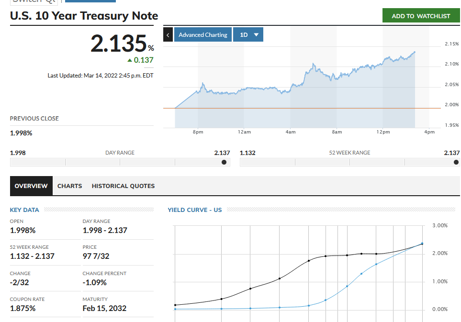Click the last blue point on the yield curve
461x322 pixels.
[423, 243]
